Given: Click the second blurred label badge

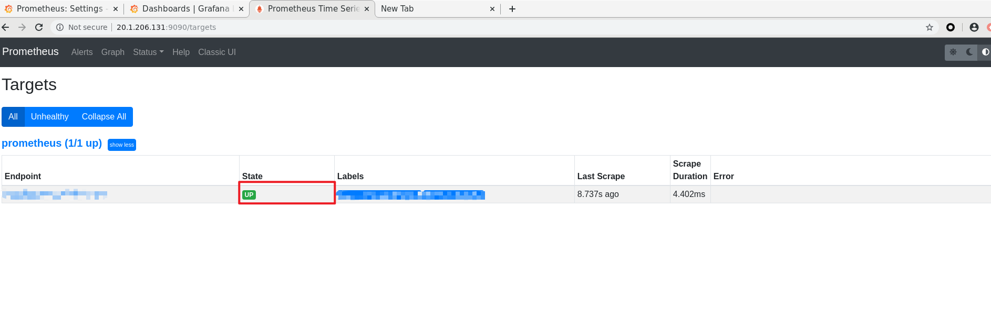Looking at the screenshot, I should [x=454, y=195].
